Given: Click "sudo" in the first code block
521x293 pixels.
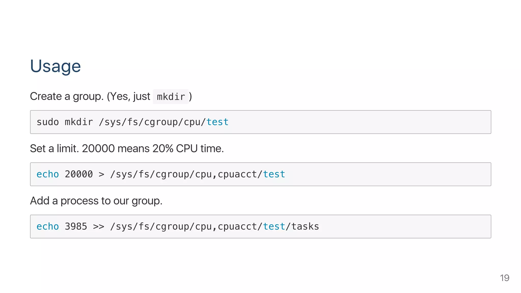Looking at the screenshot, I should point(48,122).
